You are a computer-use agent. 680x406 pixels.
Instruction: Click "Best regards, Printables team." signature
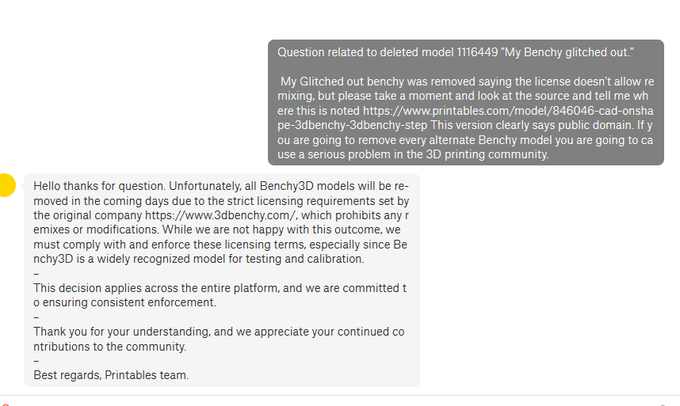(111, 375)
